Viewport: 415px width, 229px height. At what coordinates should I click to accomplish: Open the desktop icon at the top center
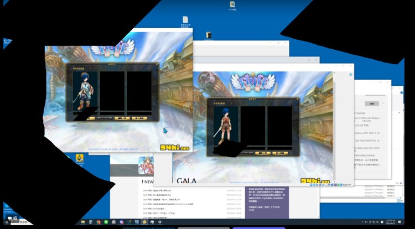[232, 6]
